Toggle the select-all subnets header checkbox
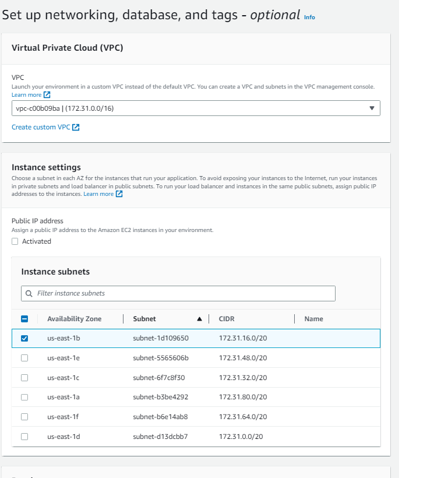441x478 pixels. click(24, 319)
